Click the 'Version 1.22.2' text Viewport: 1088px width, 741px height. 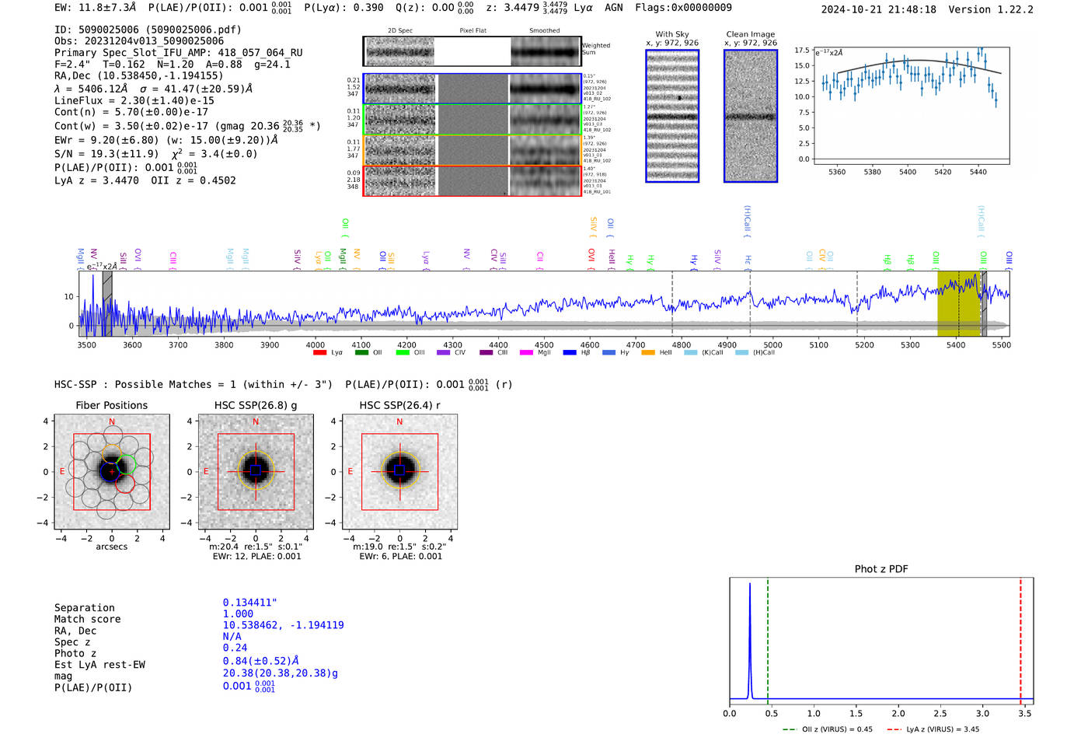(991, 9)
